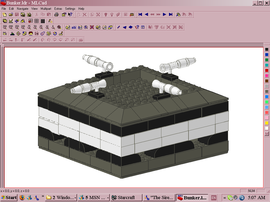This screenshot has width=270, height=202.
Task: Click the Add line primitive icon
Action: pyautogui.click(x=118, y=27)
